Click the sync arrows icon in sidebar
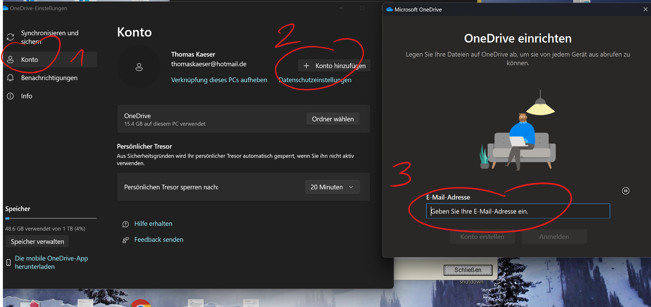This screenshot has height=307, width=651. [x=10, y=37]
